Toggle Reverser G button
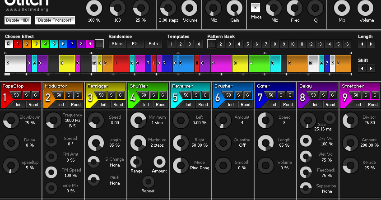This screenshot has width=381, height=200. 205,95
